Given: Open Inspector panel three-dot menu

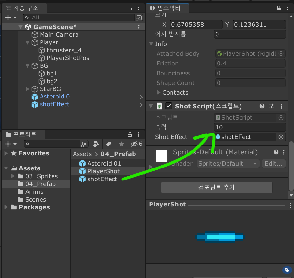Looking at the screenshot, I should coord(287,8).
